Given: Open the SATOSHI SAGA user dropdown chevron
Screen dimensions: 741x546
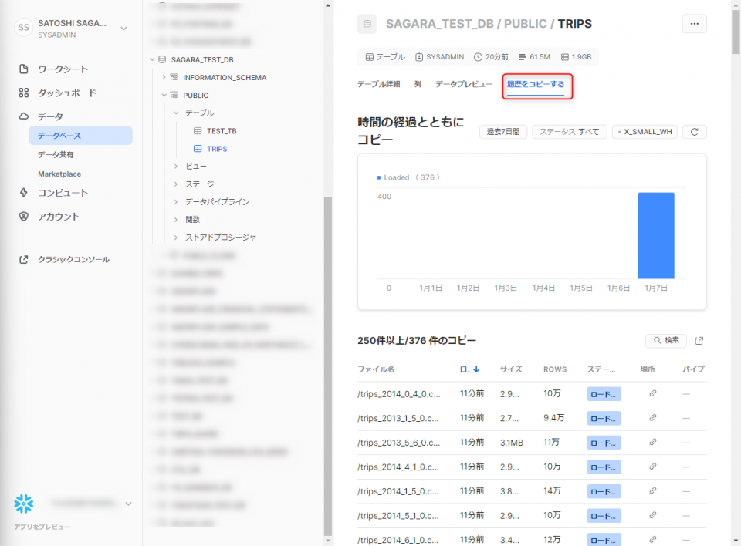Looking at the screenshot, I should coord(123,29).
